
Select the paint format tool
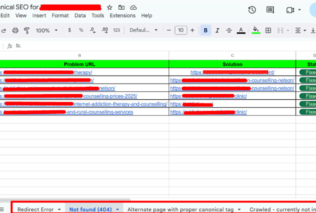[x=26, y=31]
